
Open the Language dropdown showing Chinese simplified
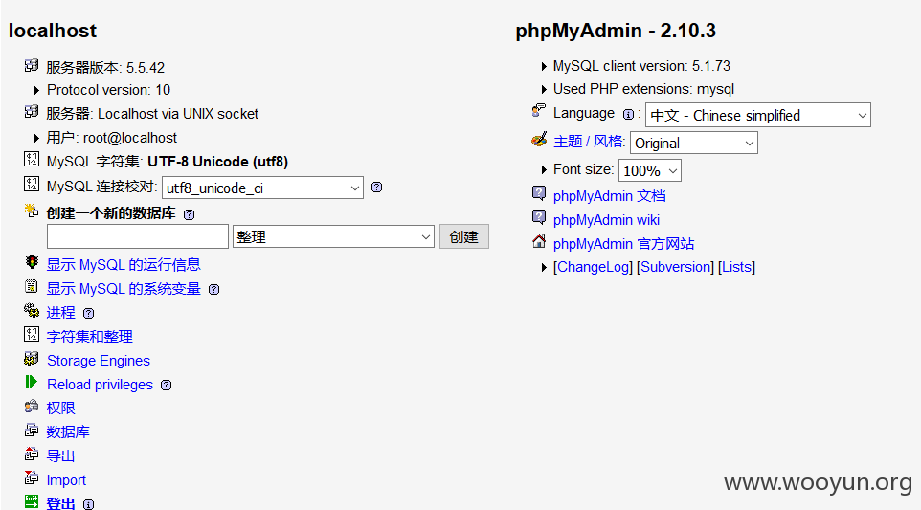point(757,115)
